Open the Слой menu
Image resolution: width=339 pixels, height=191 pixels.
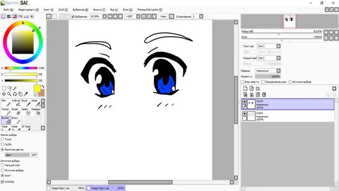click(x=63, y=10)
